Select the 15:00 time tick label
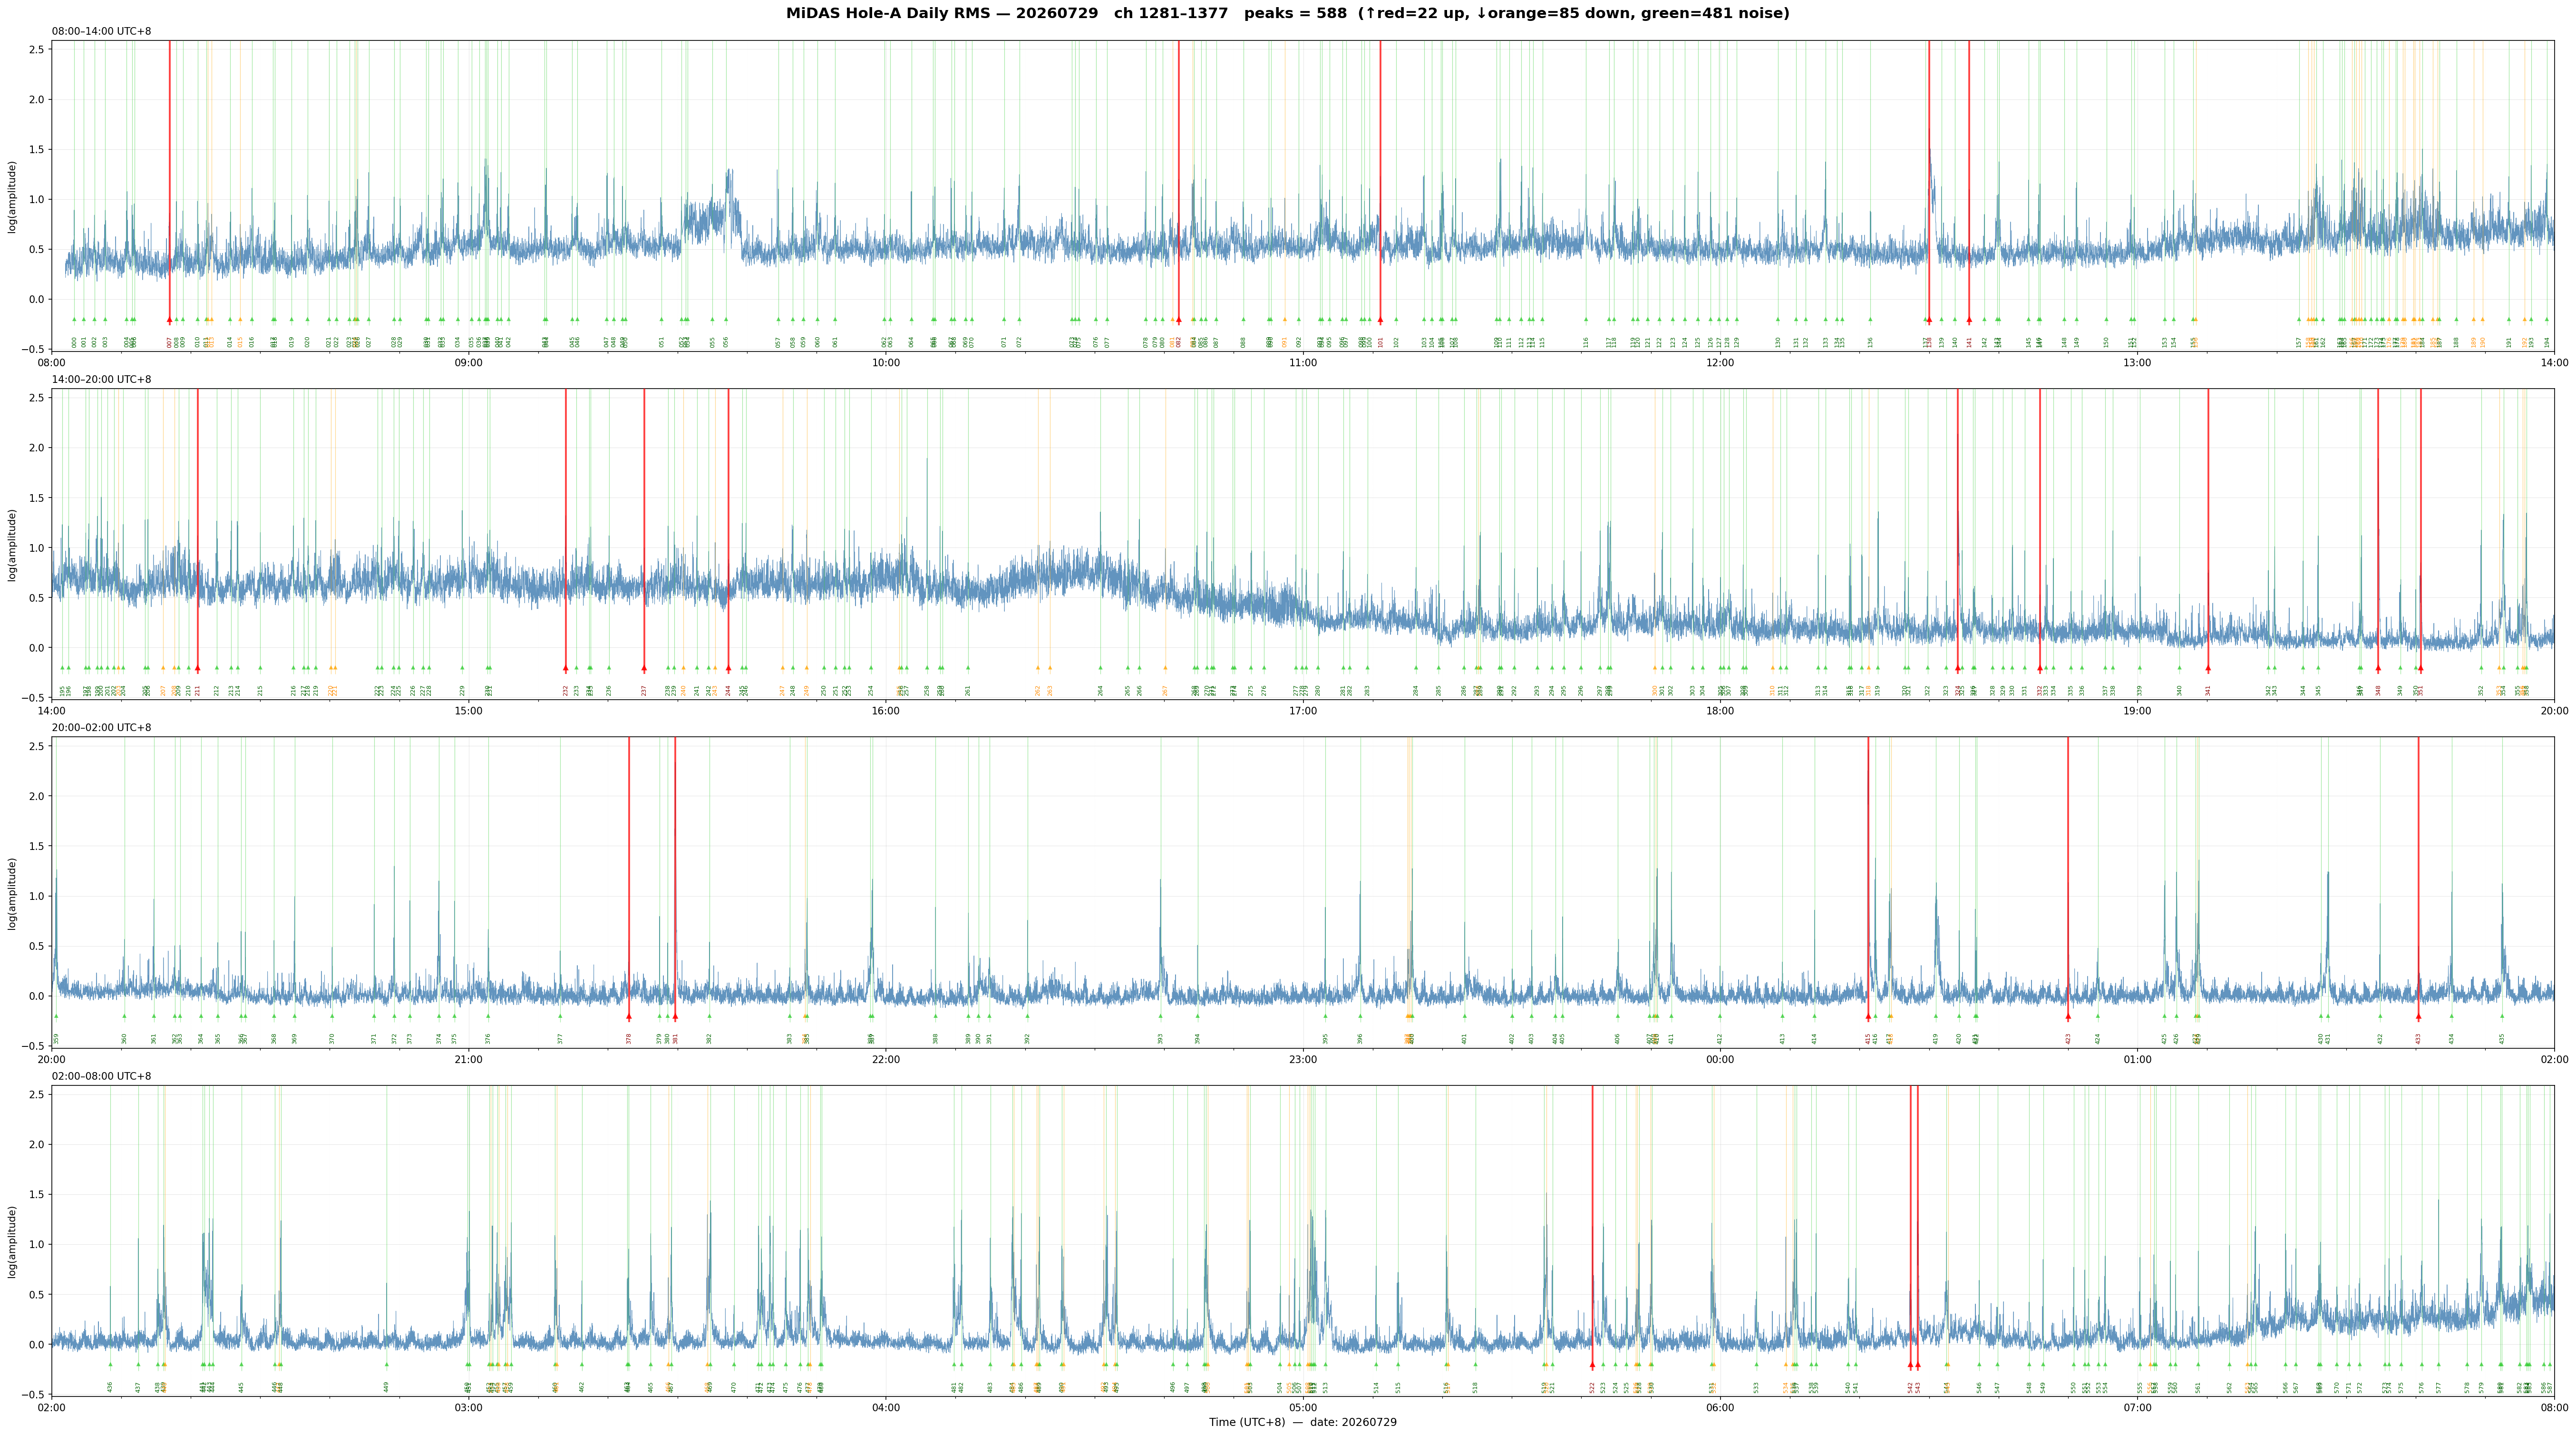Image resolution: width=2576 pixels, height=1435 pixels. click(x=469, y=710)
